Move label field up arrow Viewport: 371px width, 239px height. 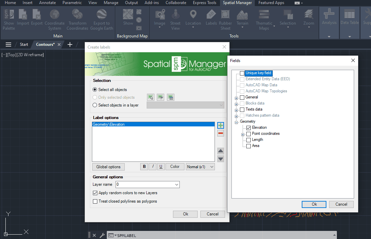click(221, 151)
